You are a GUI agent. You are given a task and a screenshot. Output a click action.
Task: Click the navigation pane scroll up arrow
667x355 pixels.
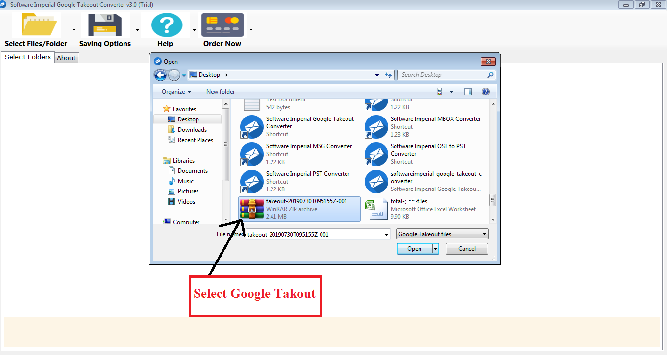(x=225, y=104)
